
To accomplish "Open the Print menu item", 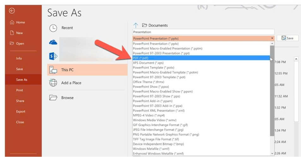I will pos(19,90).
